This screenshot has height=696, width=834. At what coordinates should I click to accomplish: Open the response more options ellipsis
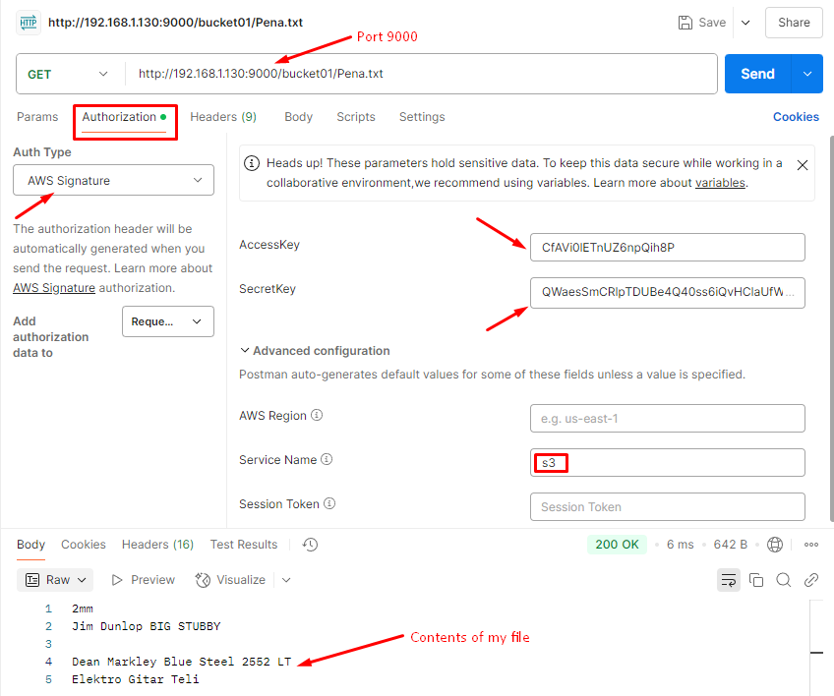click(x=811, y=545)
